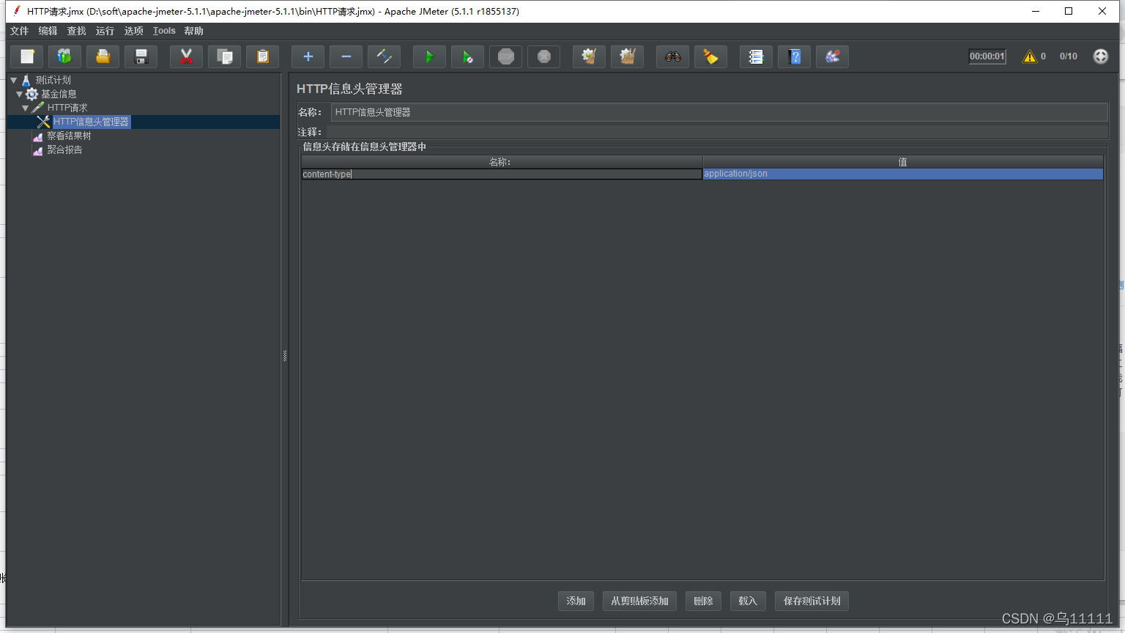Open the Tools menu
The width and height of the screenshot is (1125, 633).
[x=164, y=31]
